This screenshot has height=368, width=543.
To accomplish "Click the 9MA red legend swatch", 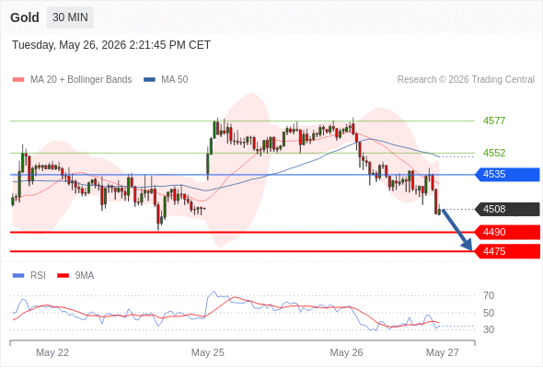I will pyautogui.click(x=63, y=276).
